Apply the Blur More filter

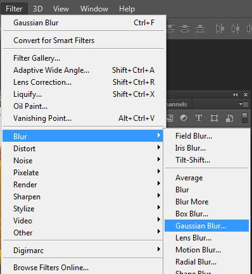(206, 202)
